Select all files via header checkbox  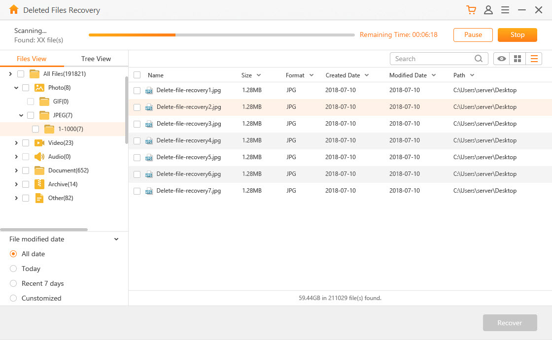(137, 75)
